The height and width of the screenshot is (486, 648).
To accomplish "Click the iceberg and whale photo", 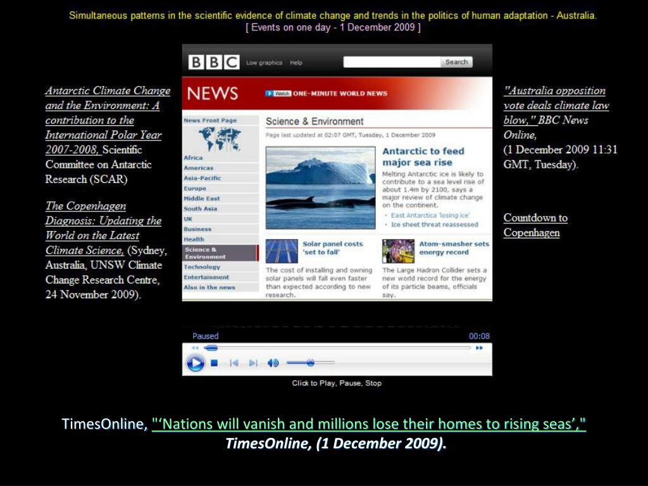I will [x=320, y=187].
